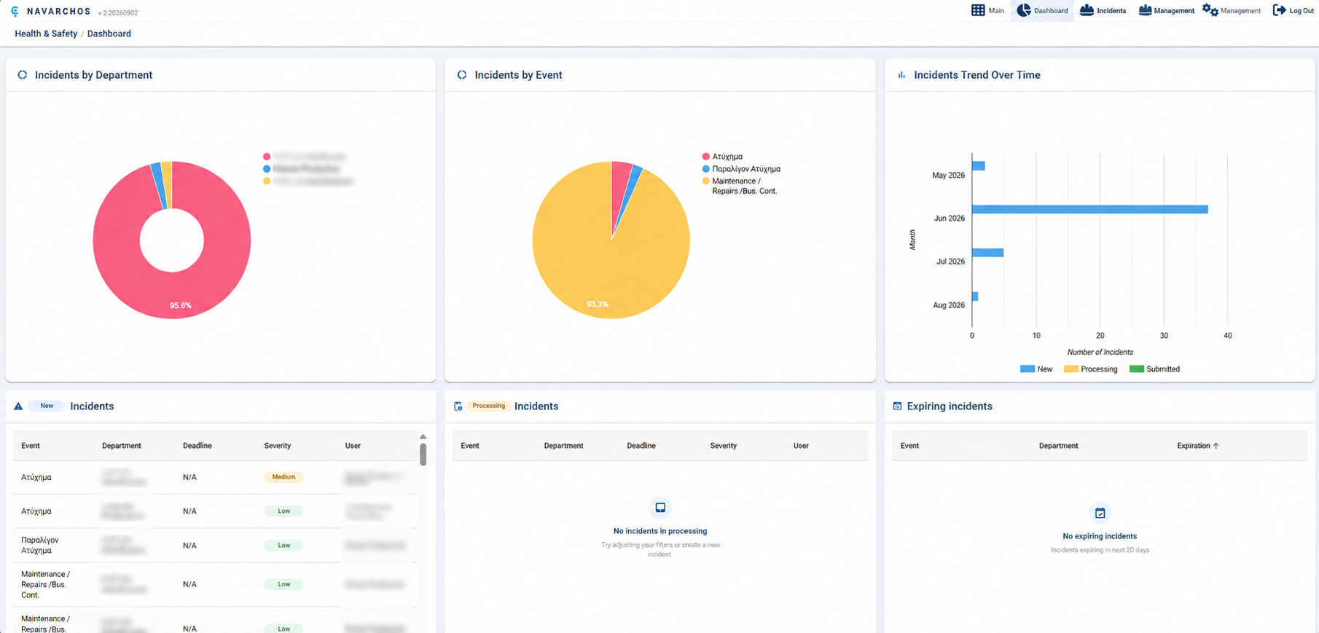Sort New Incidents table by Deadline header
Screen dimensions: 1319x633
pyautogui.click(x=197, y=446)
